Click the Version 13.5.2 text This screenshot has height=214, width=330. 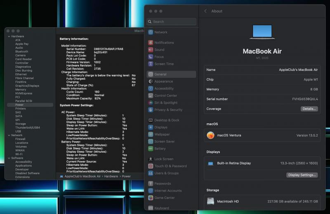click(x=307, y=135)
